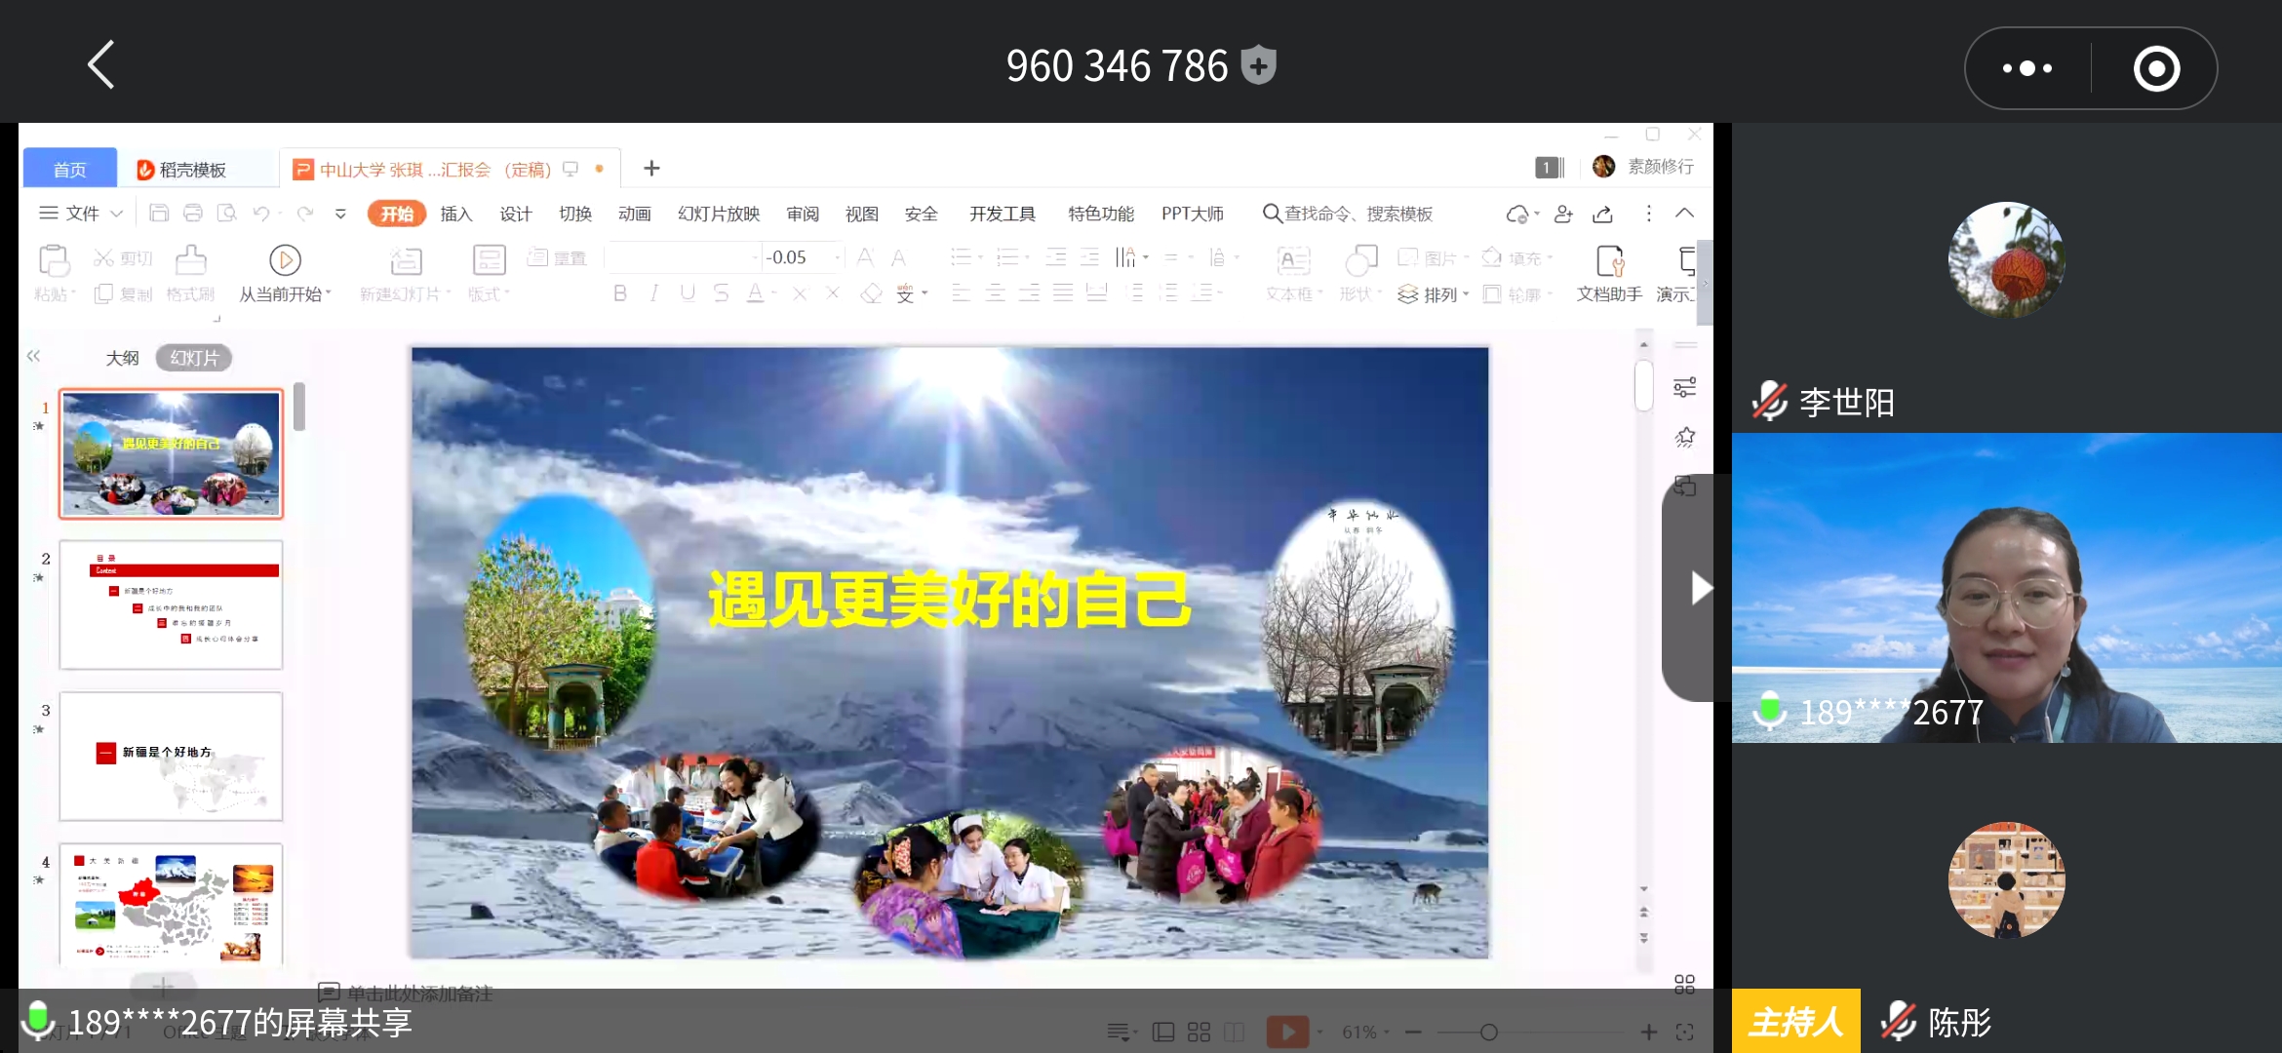Click the Clear Formatting eraser icon
This screenshot has width=2282, height=1053.
(x=871, y=293)
